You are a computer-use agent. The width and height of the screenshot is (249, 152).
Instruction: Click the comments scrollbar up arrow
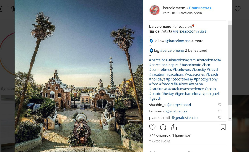230,23
